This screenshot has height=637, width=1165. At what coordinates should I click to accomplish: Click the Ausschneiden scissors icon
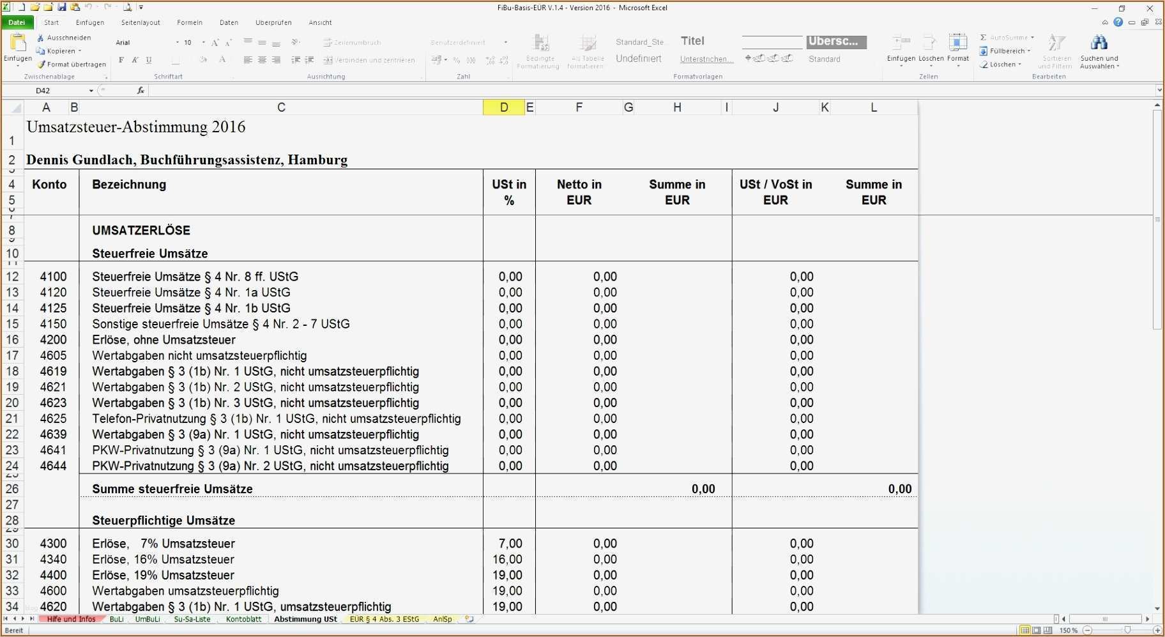tap(41, 38)
